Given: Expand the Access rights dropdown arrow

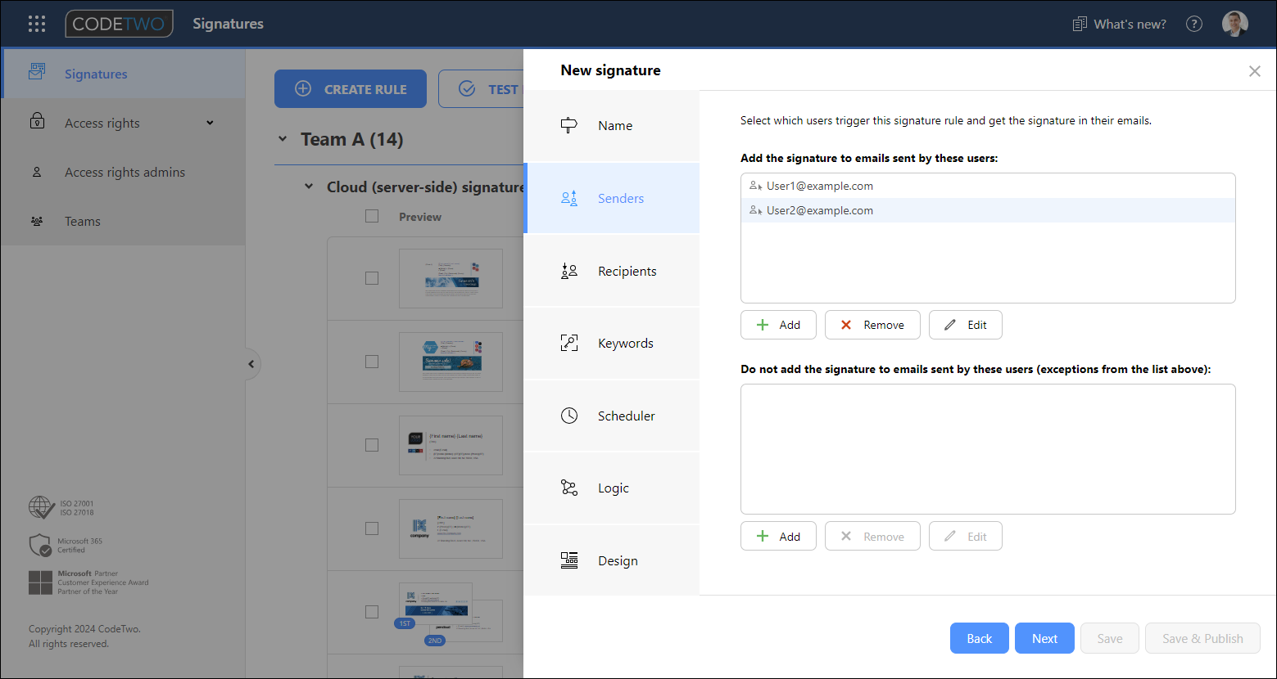Looking at the screenshot, I should click(x=210, y=123).
